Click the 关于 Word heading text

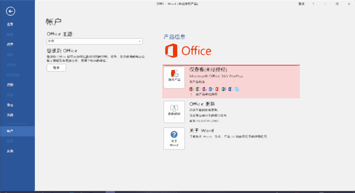pyautogui.click(x=201, y=131)
